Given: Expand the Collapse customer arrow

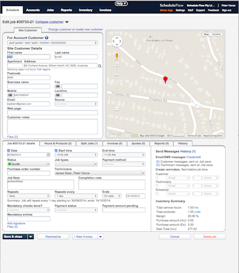Looking at the screenshot, I should (67, 22).
